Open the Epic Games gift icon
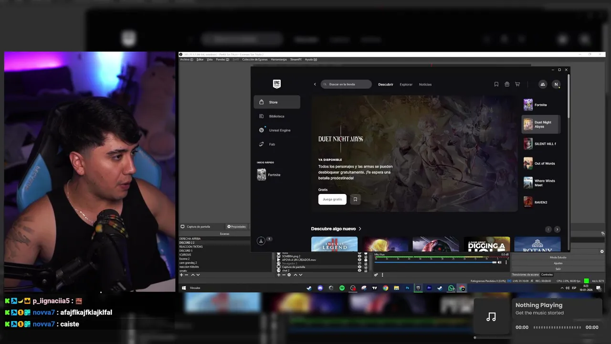 (507, 84)
